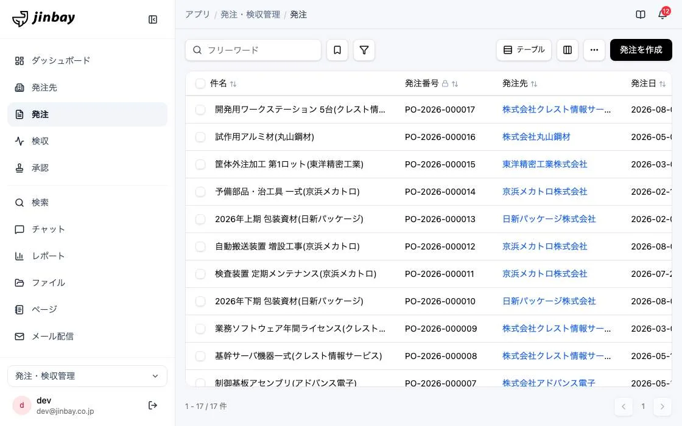Open チャット in sidebar

pyautogui.click(x=88, y=229)
